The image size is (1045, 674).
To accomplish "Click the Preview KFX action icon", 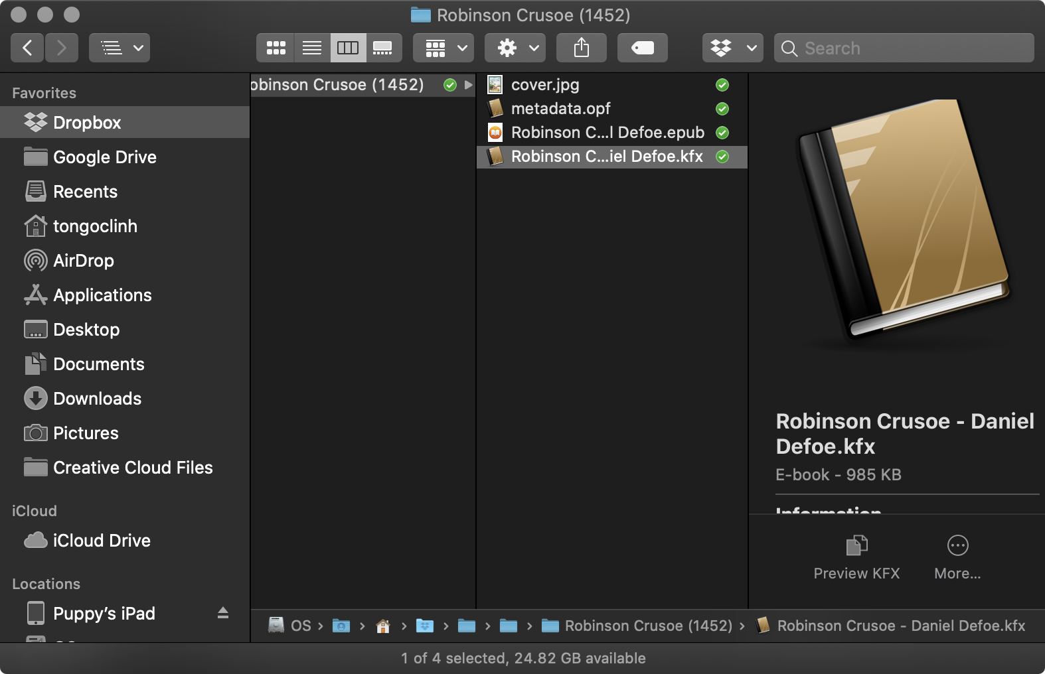I will 856,546.
